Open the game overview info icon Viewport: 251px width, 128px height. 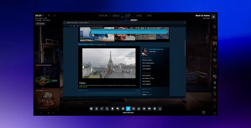coord(91,109)
